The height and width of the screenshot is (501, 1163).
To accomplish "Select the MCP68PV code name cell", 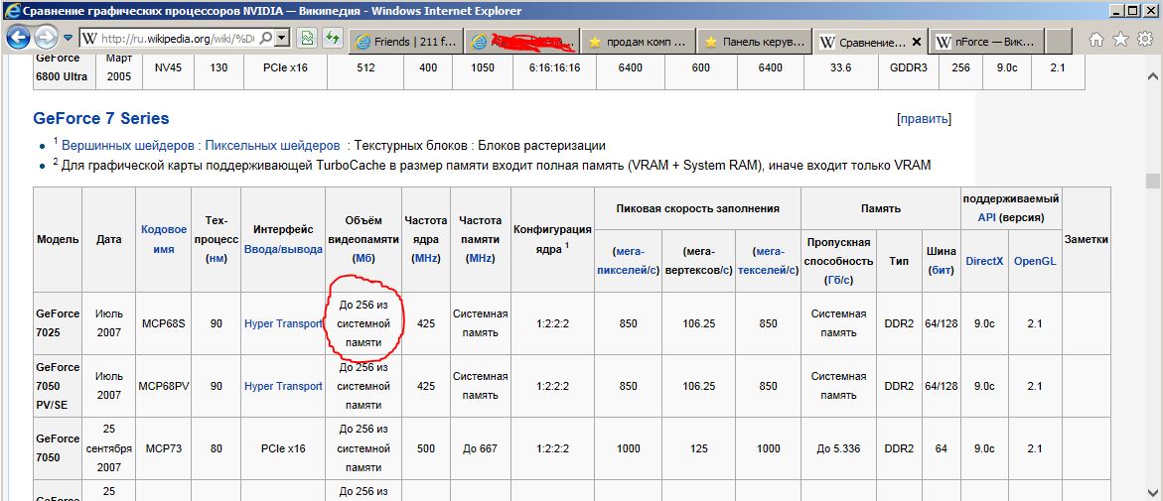I will (164, 386).
